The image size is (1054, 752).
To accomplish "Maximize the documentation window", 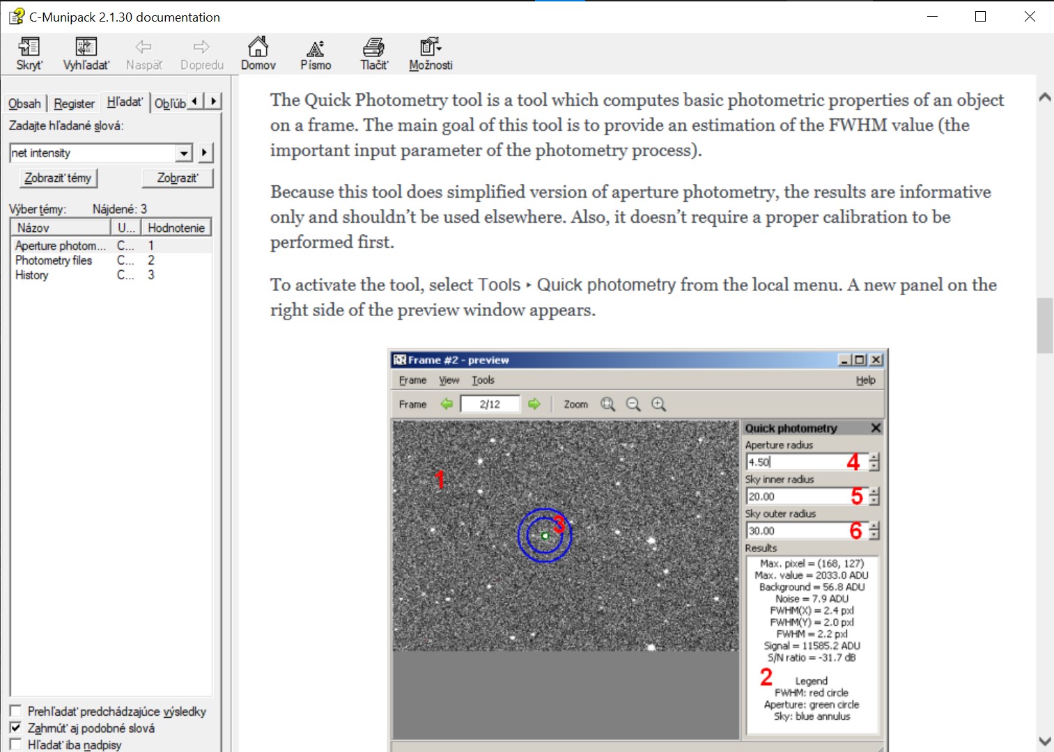I will coord(981,17).
